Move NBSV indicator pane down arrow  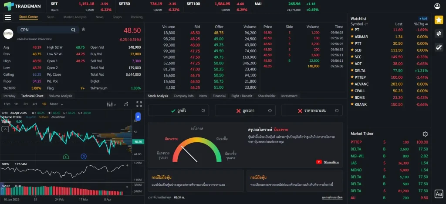pyautogui.click(x=128, y=165)
